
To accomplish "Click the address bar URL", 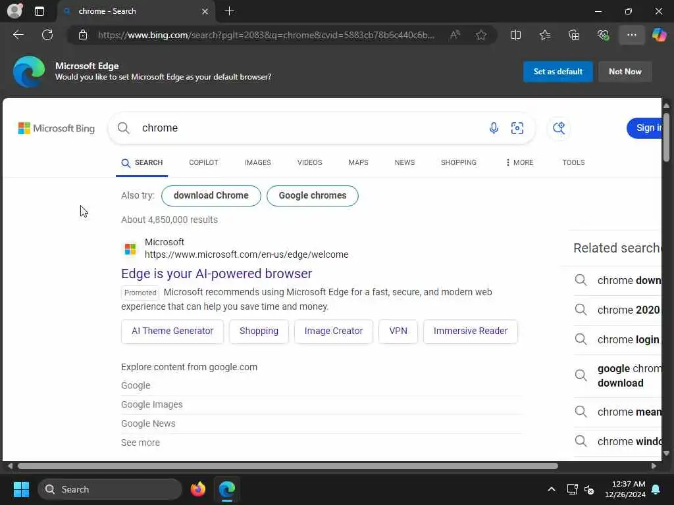I will coord(266,35).
